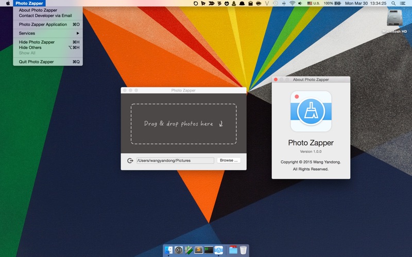Open the volume menu bar control

click(300, 3)
